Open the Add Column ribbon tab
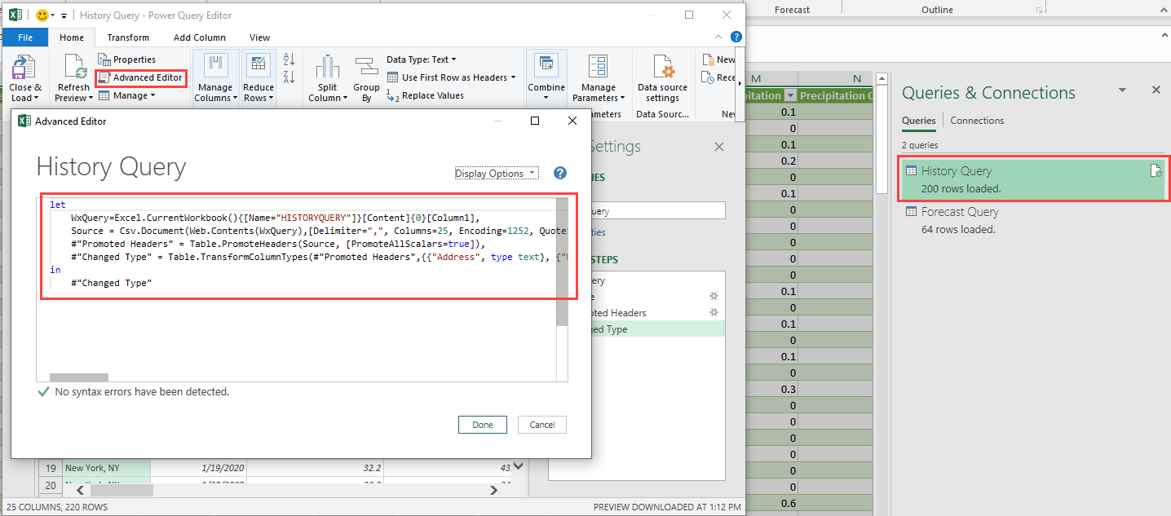This screenshot has height=516, width=1171. (200, 37)
